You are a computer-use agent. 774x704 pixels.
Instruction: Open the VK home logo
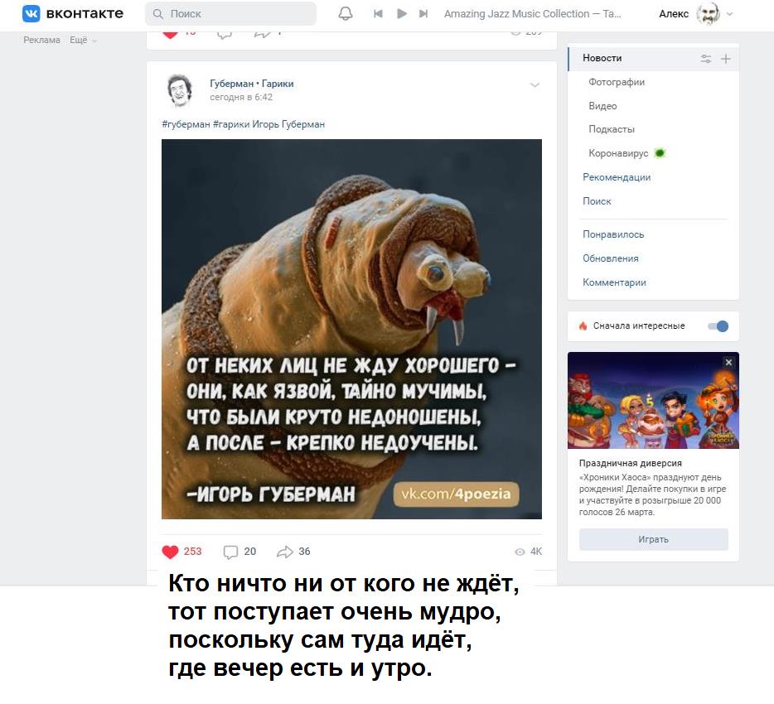73,14
